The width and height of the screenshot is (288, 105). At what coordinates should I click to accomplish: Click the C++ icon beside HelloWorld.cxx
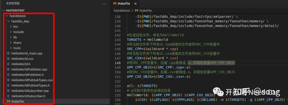pyautogui.click(x=9, y=59)
